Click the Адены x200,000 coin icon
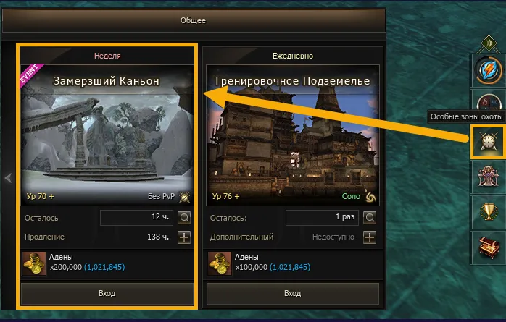Image resolution: width=506 pixels, height=322 pixels. (34, 263)
